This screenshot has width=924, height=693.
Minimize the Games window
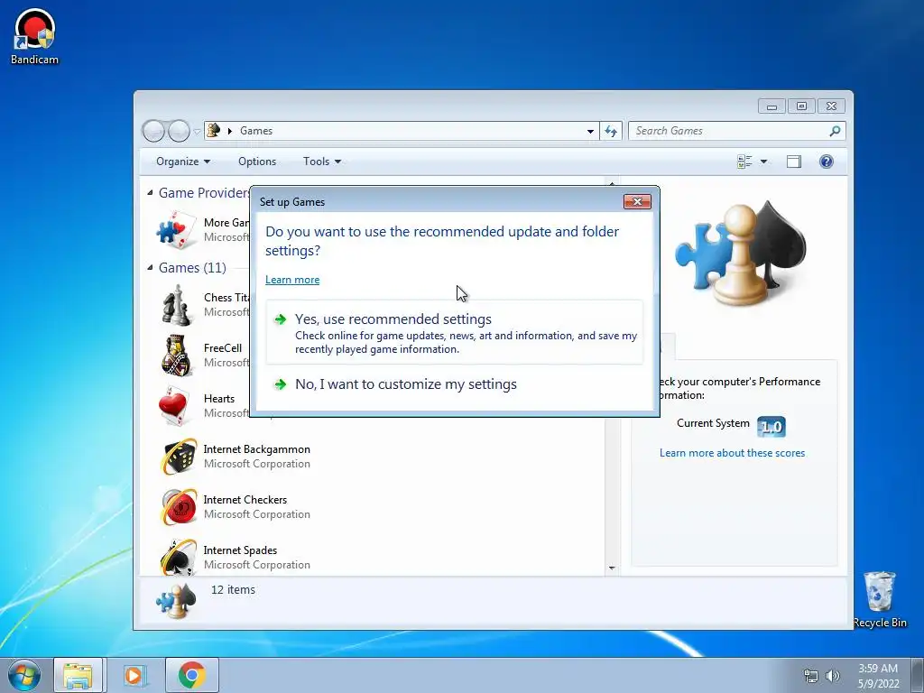coord(772,106)
